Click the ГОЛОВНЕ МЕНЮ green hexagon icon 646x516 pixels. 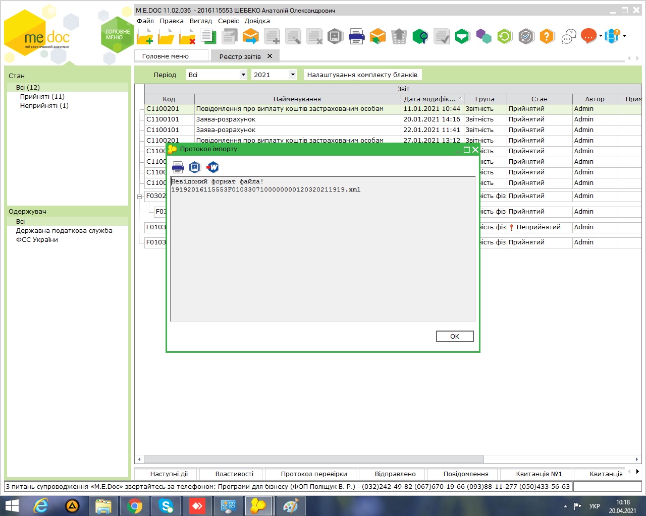coord(117,35)
